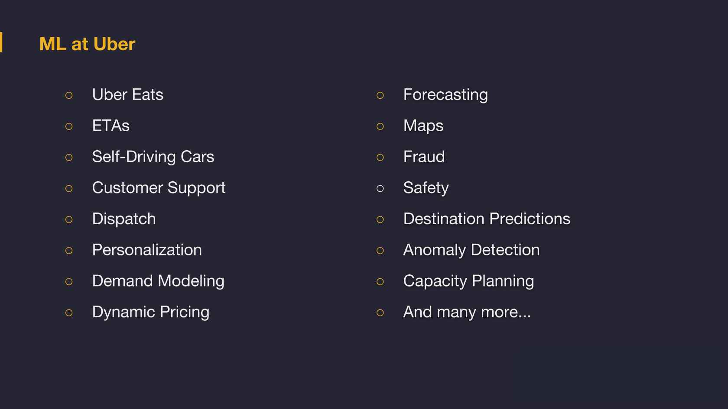Click the "ML at Uber" slide title
Image resolution: width=728 pixels, height=409 pixels.
click(x=87, y=44)
